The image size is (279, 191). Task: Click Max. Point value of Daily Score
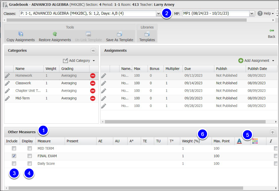tap(217, 163)
